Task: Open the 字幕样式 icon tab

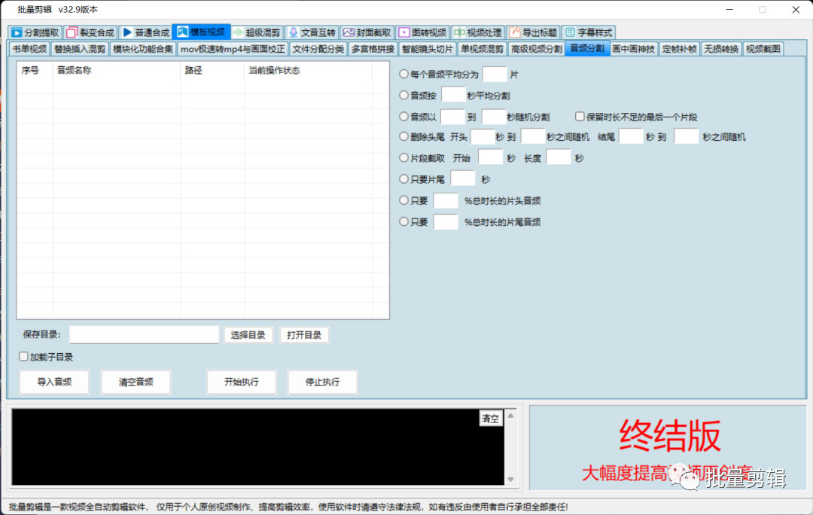Action: 589,32
